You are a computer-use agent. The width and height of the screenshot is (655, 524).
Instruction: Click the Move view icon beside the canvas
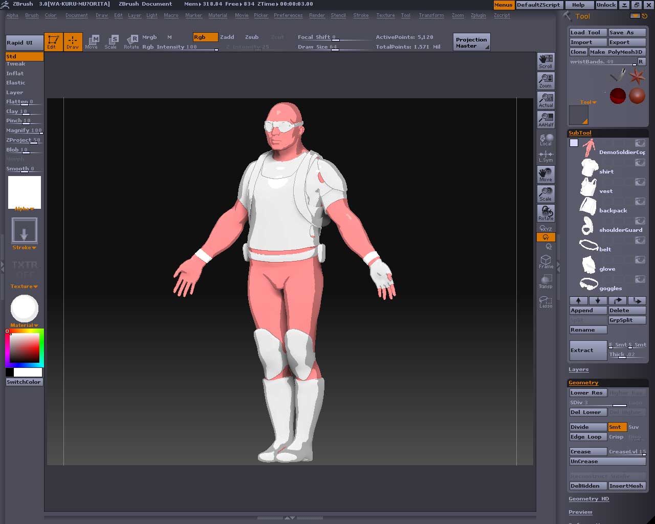coord(546,174)
